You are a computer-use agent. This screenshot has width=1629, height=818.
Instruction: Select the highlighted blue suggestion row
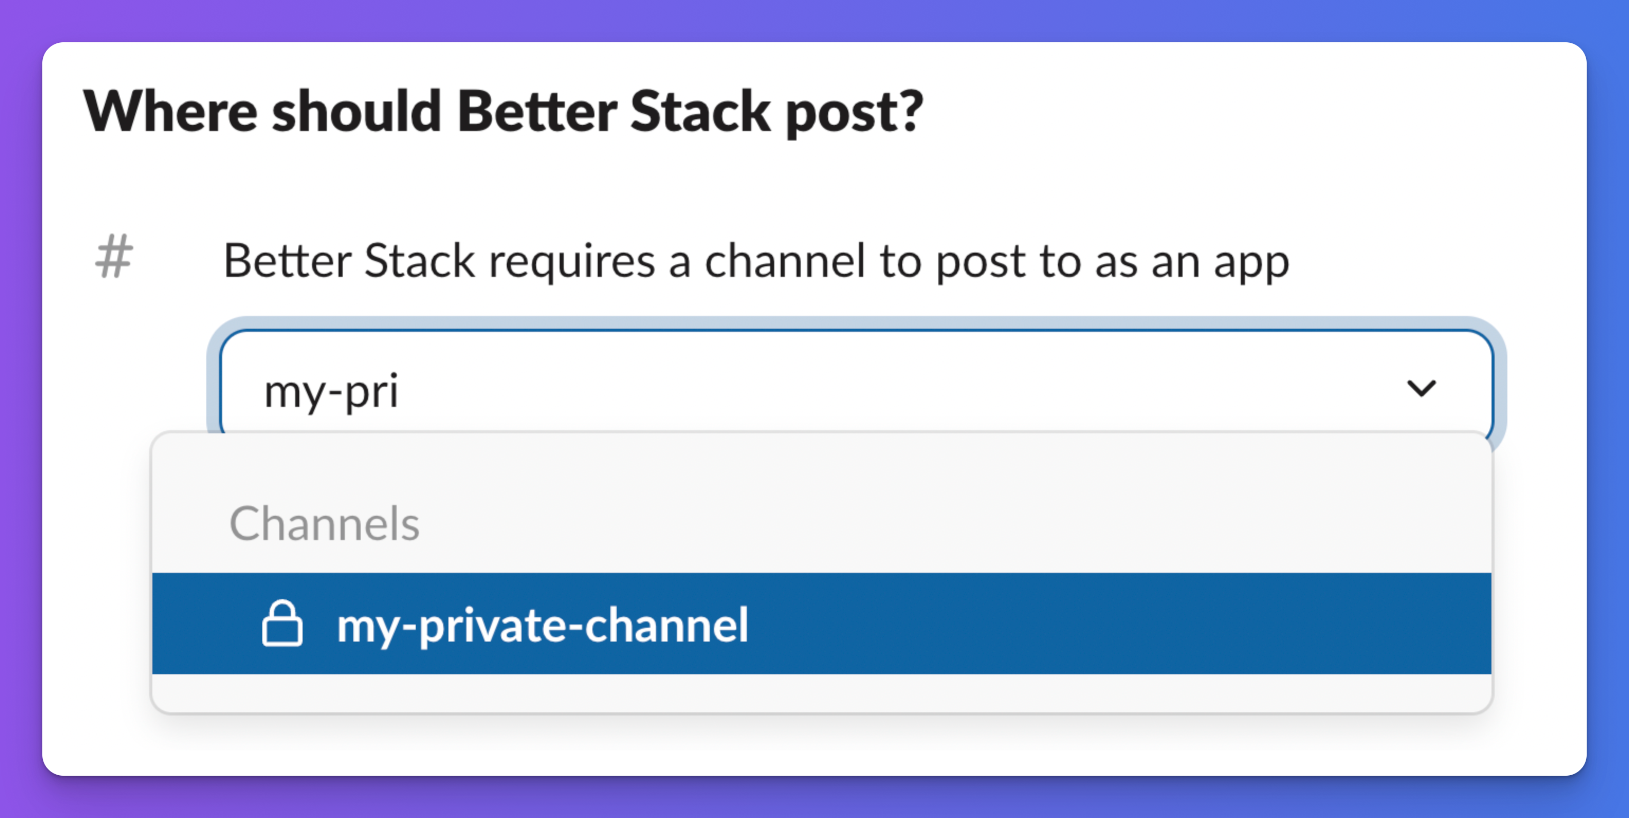821,624
